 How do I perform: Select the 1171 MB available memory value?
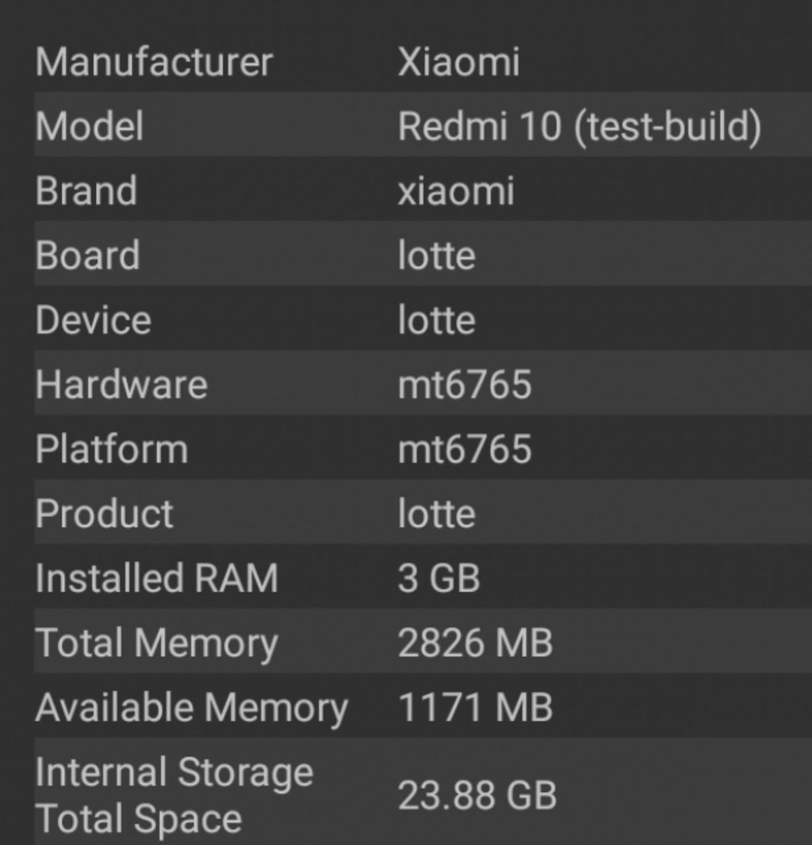(x=474, y=707)
